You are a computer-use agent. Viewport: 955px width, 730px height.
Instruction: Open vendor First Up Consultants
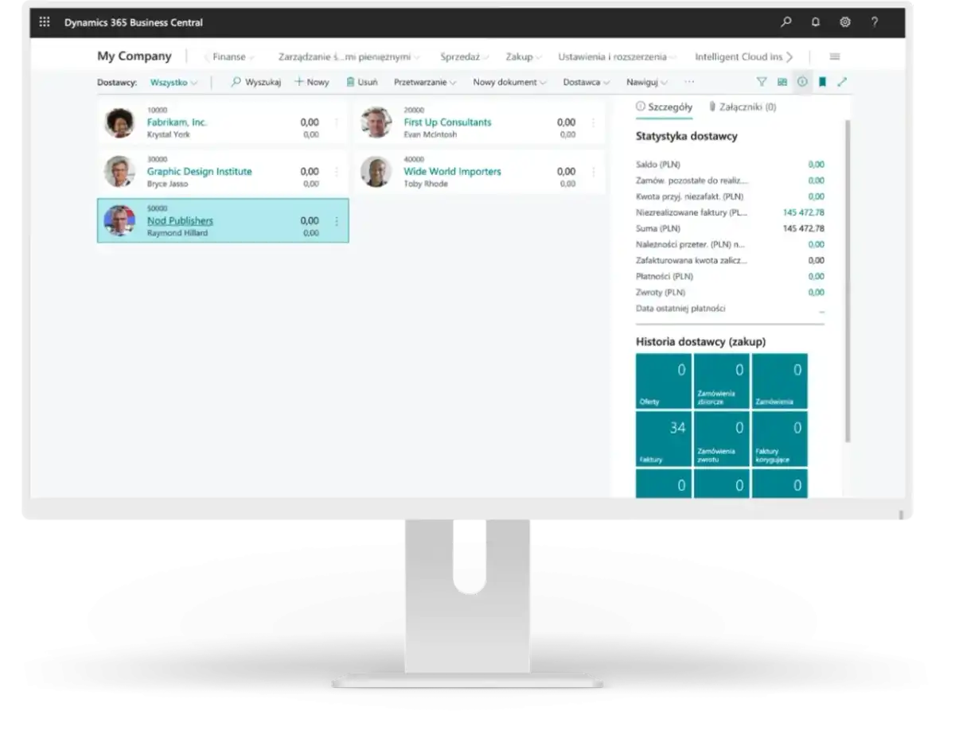click(447, 122)
